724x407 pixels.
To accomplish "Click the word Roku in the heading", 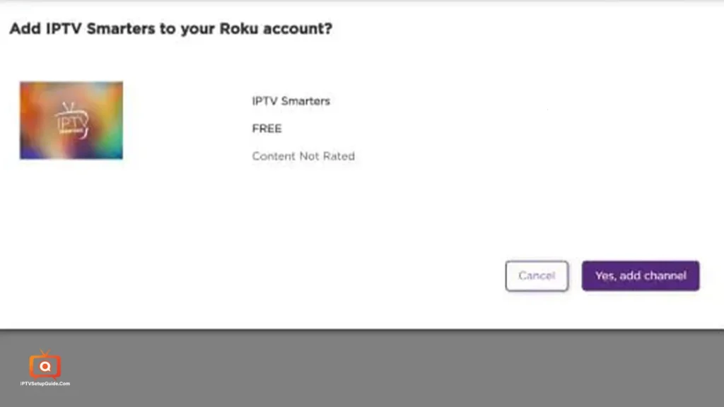I will 239,28.
